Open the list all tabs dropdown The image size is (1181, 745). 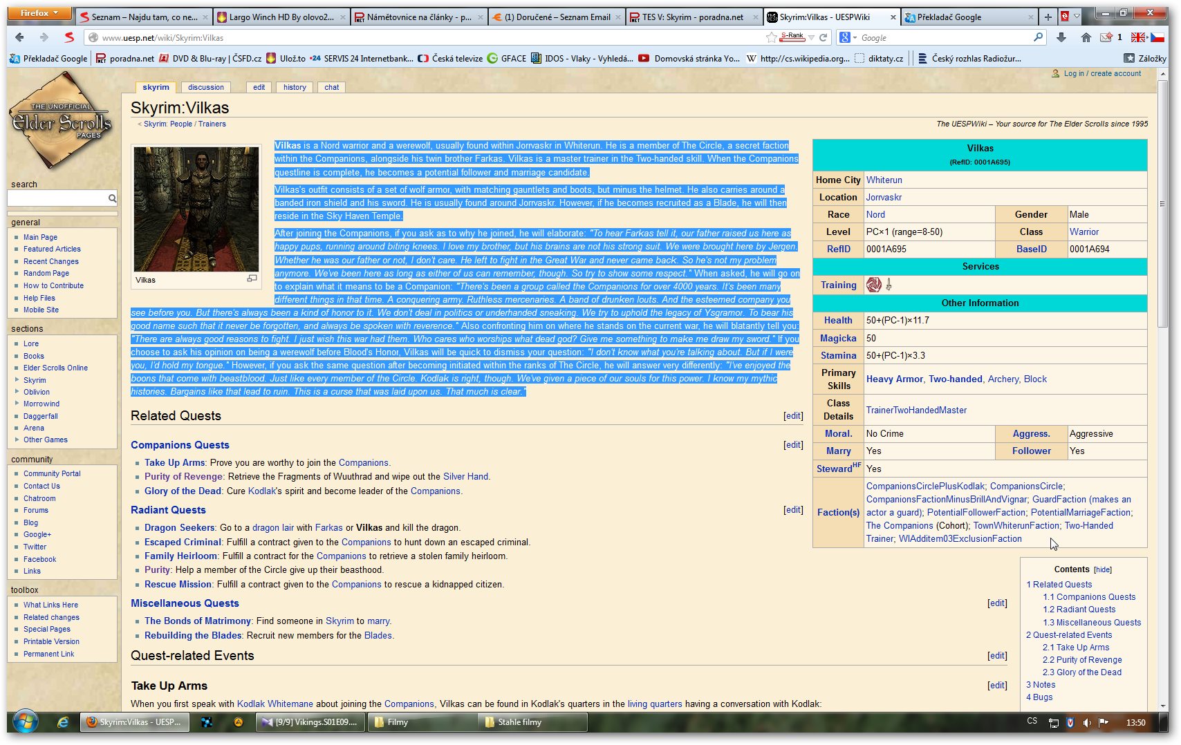point(1077,17)
